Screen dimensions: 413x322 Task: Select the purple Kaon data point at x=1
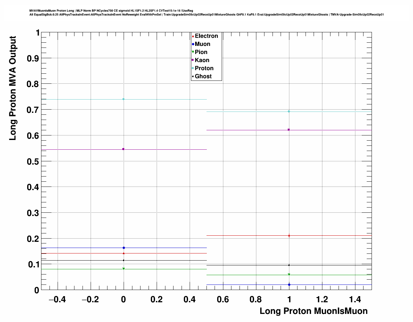coord(289,130)
